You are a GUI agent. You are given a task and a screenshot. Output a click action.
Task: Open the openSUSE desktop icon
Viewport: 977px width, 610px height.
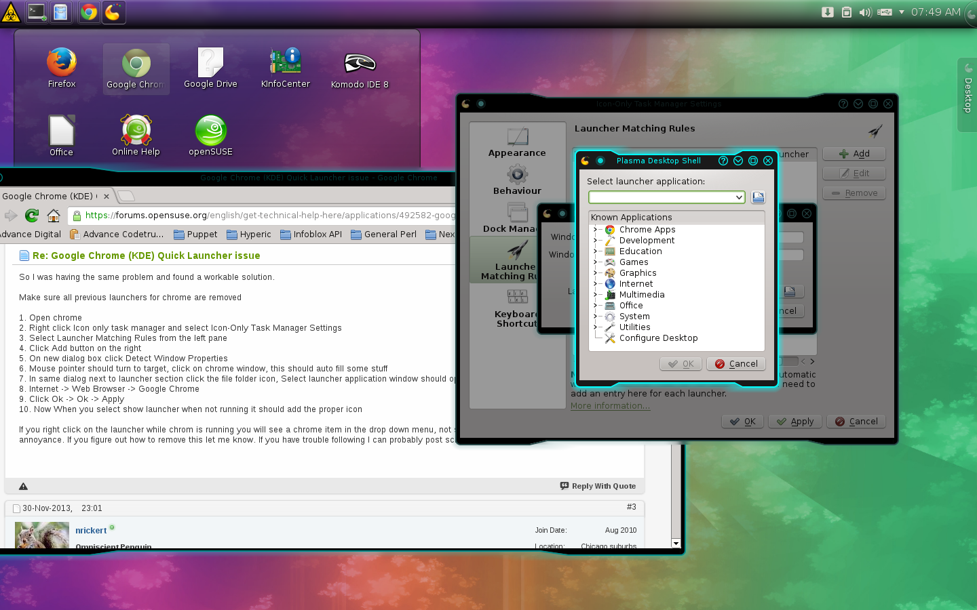click(210, 136)
